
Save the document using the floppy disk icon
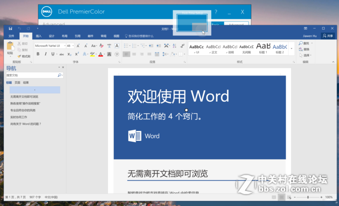[x=10, y=28]
